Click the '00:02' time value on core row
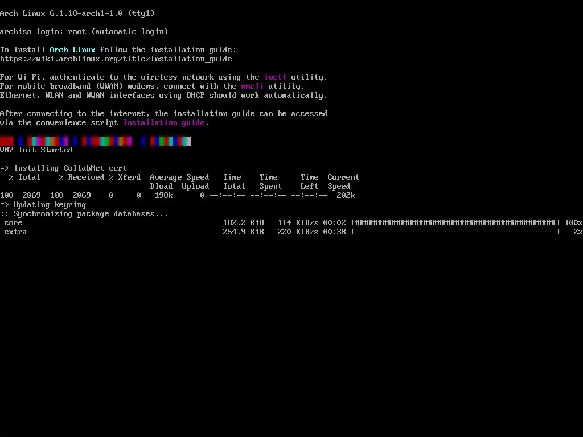The width and height of the screenshot is (583, 437). pos(335,222)
